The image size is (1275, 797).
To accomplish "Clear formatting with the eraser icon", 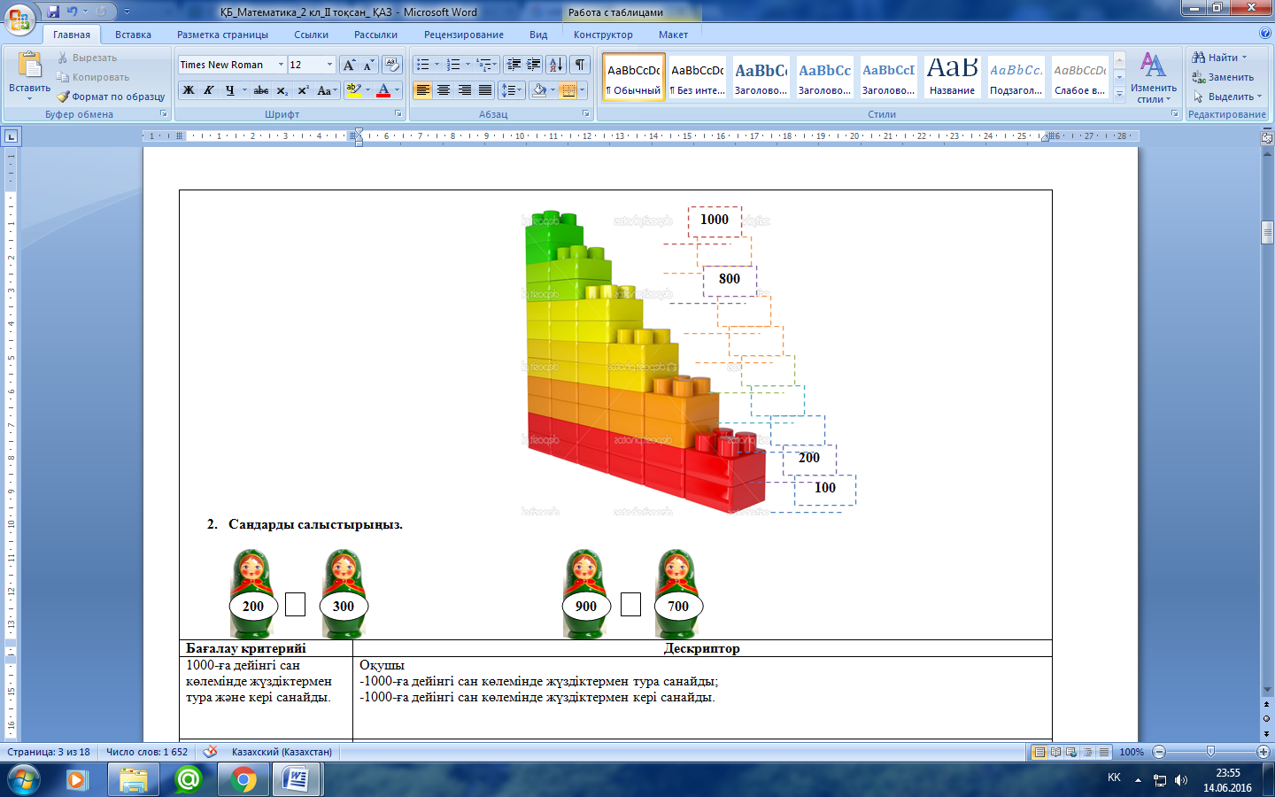I will 392,65.
